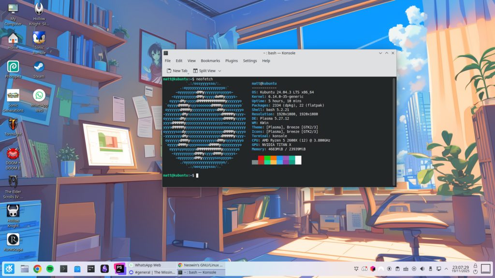Switch to Neowin's GNU/Linux Chrome window
Image resolution: width=495 pixels, height=278 pixels.
click(x=201, y=265)
